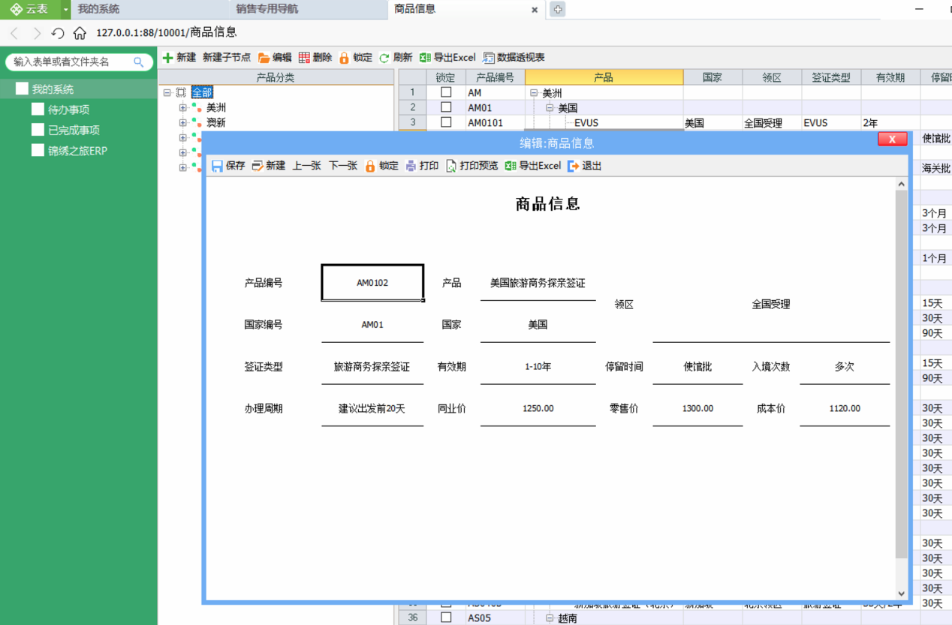Viewport: 952px width, 625px height.
Task: Click the dialog scrollbar down arrow
Action: (x=901, y=593)
